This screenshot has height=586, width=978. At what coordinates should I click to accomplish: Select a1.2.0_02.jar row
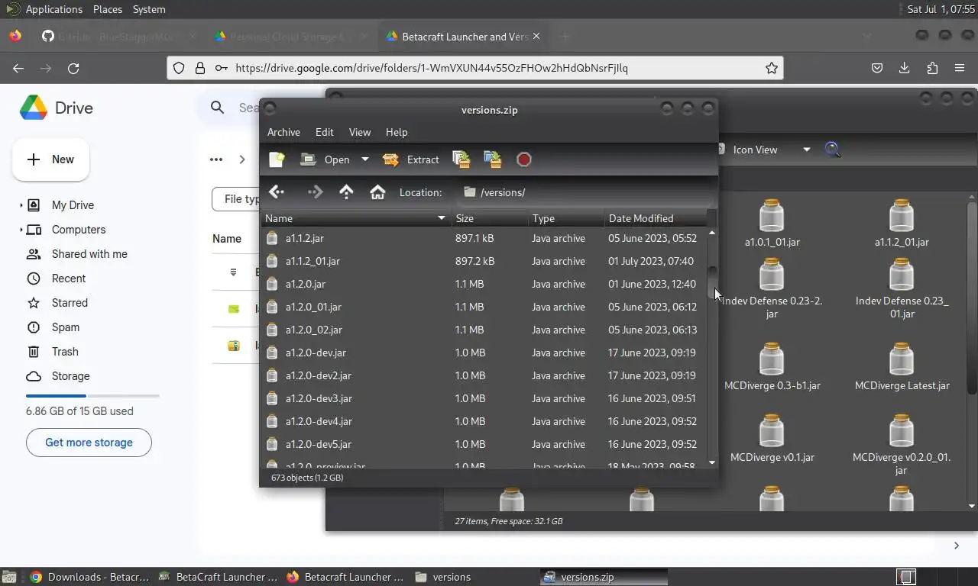484,330
